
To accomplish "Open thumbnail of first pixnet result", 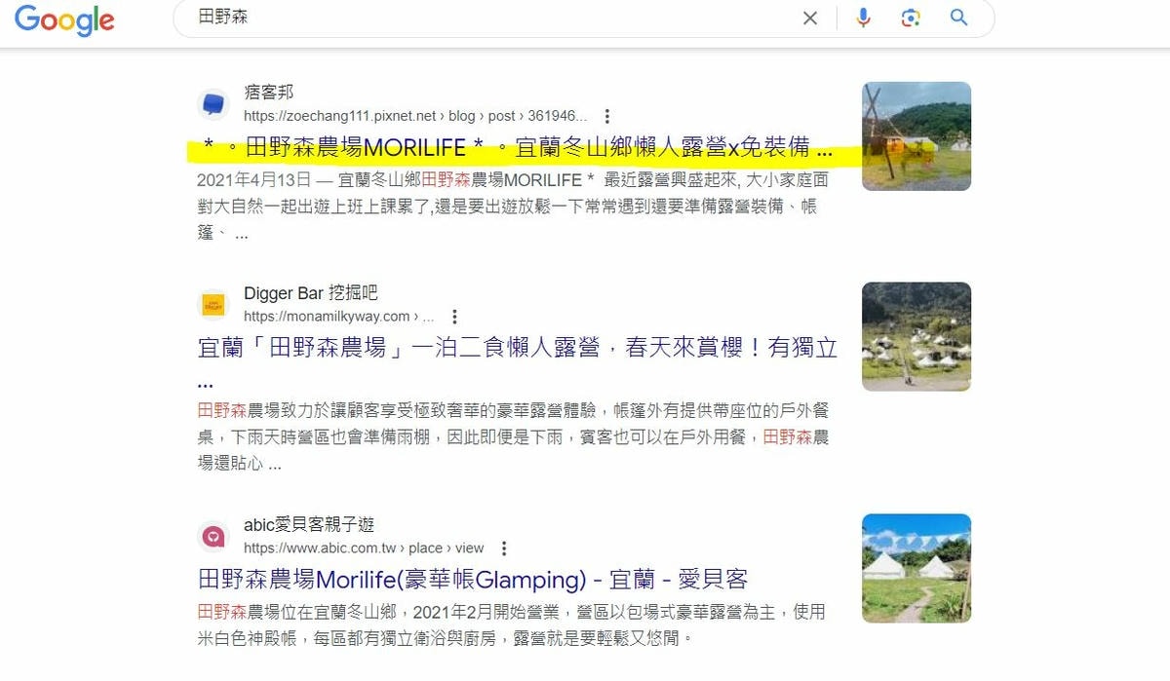I will click(916, 135).
